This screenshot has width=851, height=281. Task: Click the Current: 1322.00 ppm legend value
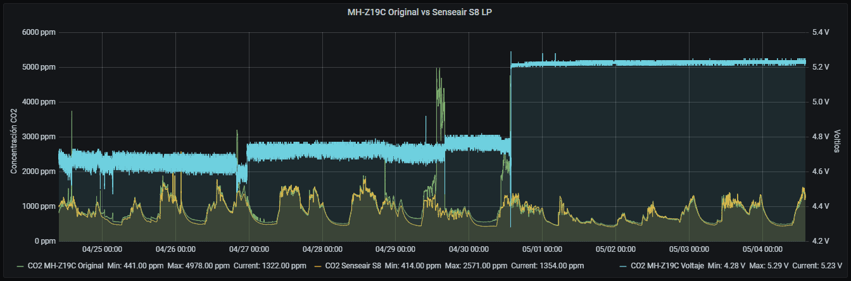tap(270, 266)
